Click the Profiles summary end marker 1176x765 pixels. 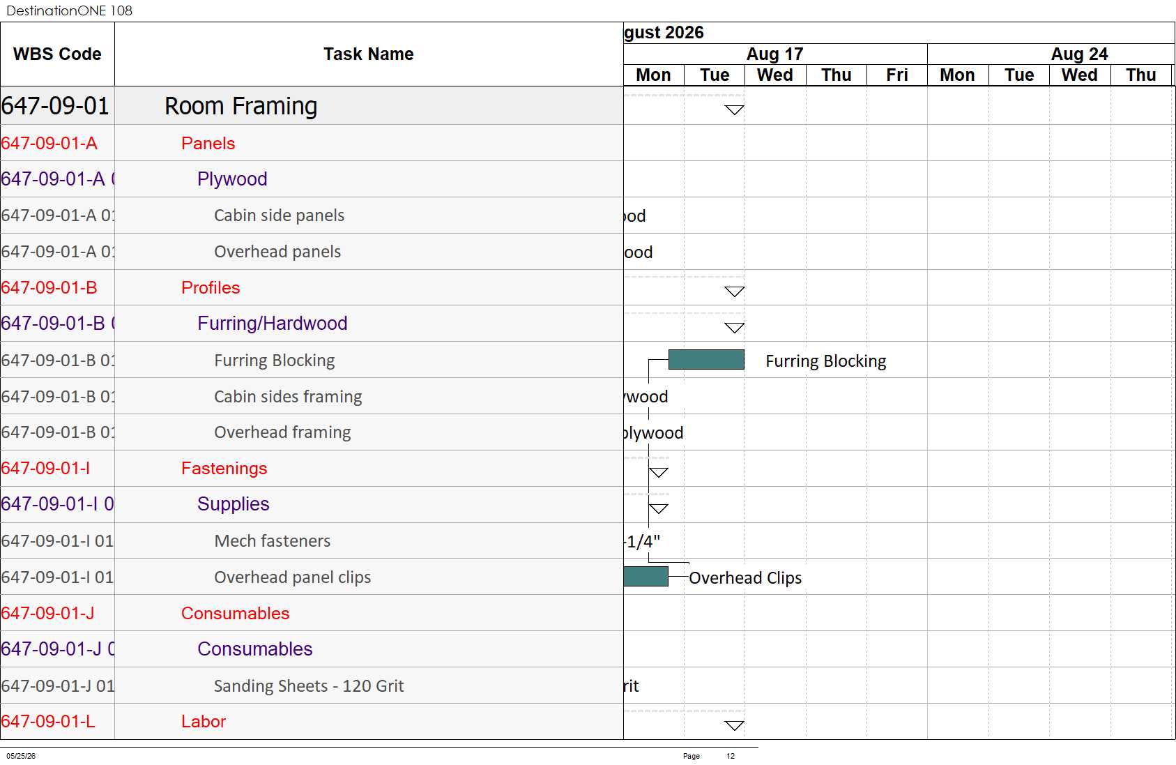[735, 291]
